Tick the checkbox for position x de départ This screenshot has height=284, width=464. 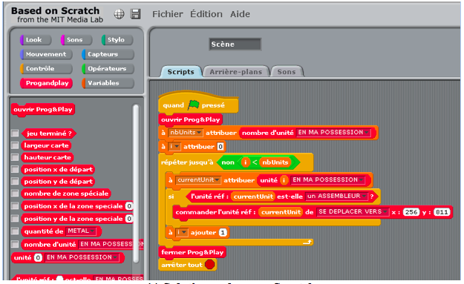click(x=15, y=169)
